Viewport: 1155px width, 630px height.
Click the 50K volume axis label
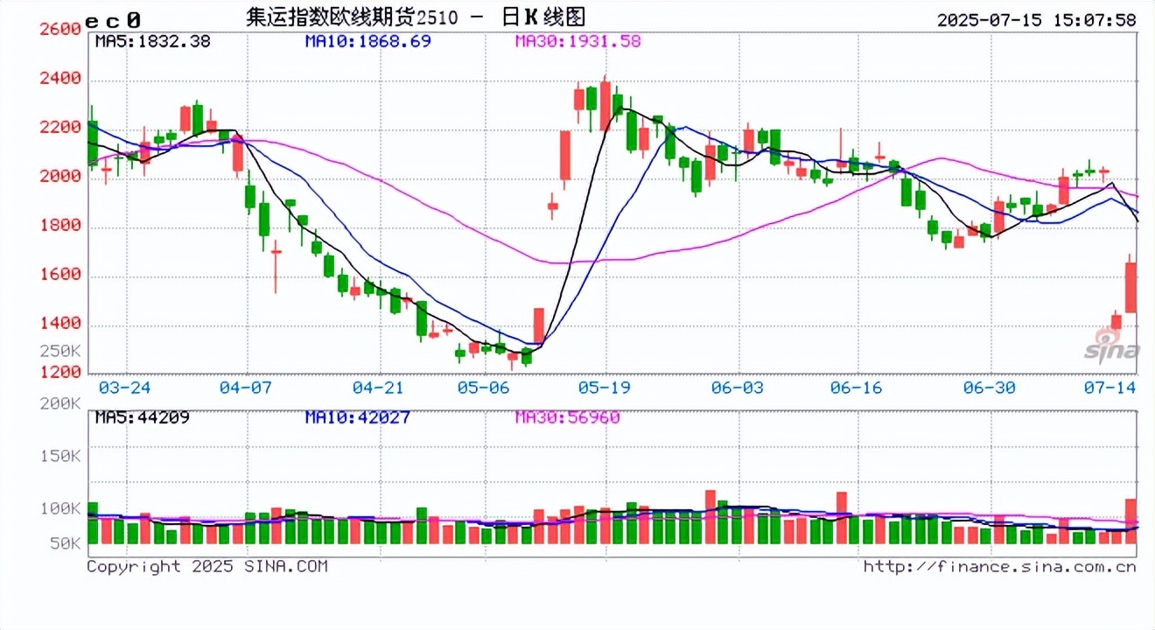pos(65,543)
